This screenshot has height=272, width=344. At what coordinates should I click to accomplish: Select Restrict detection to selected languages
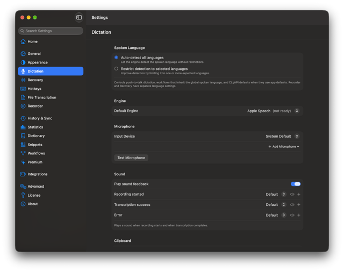click(x=116, y=69)
